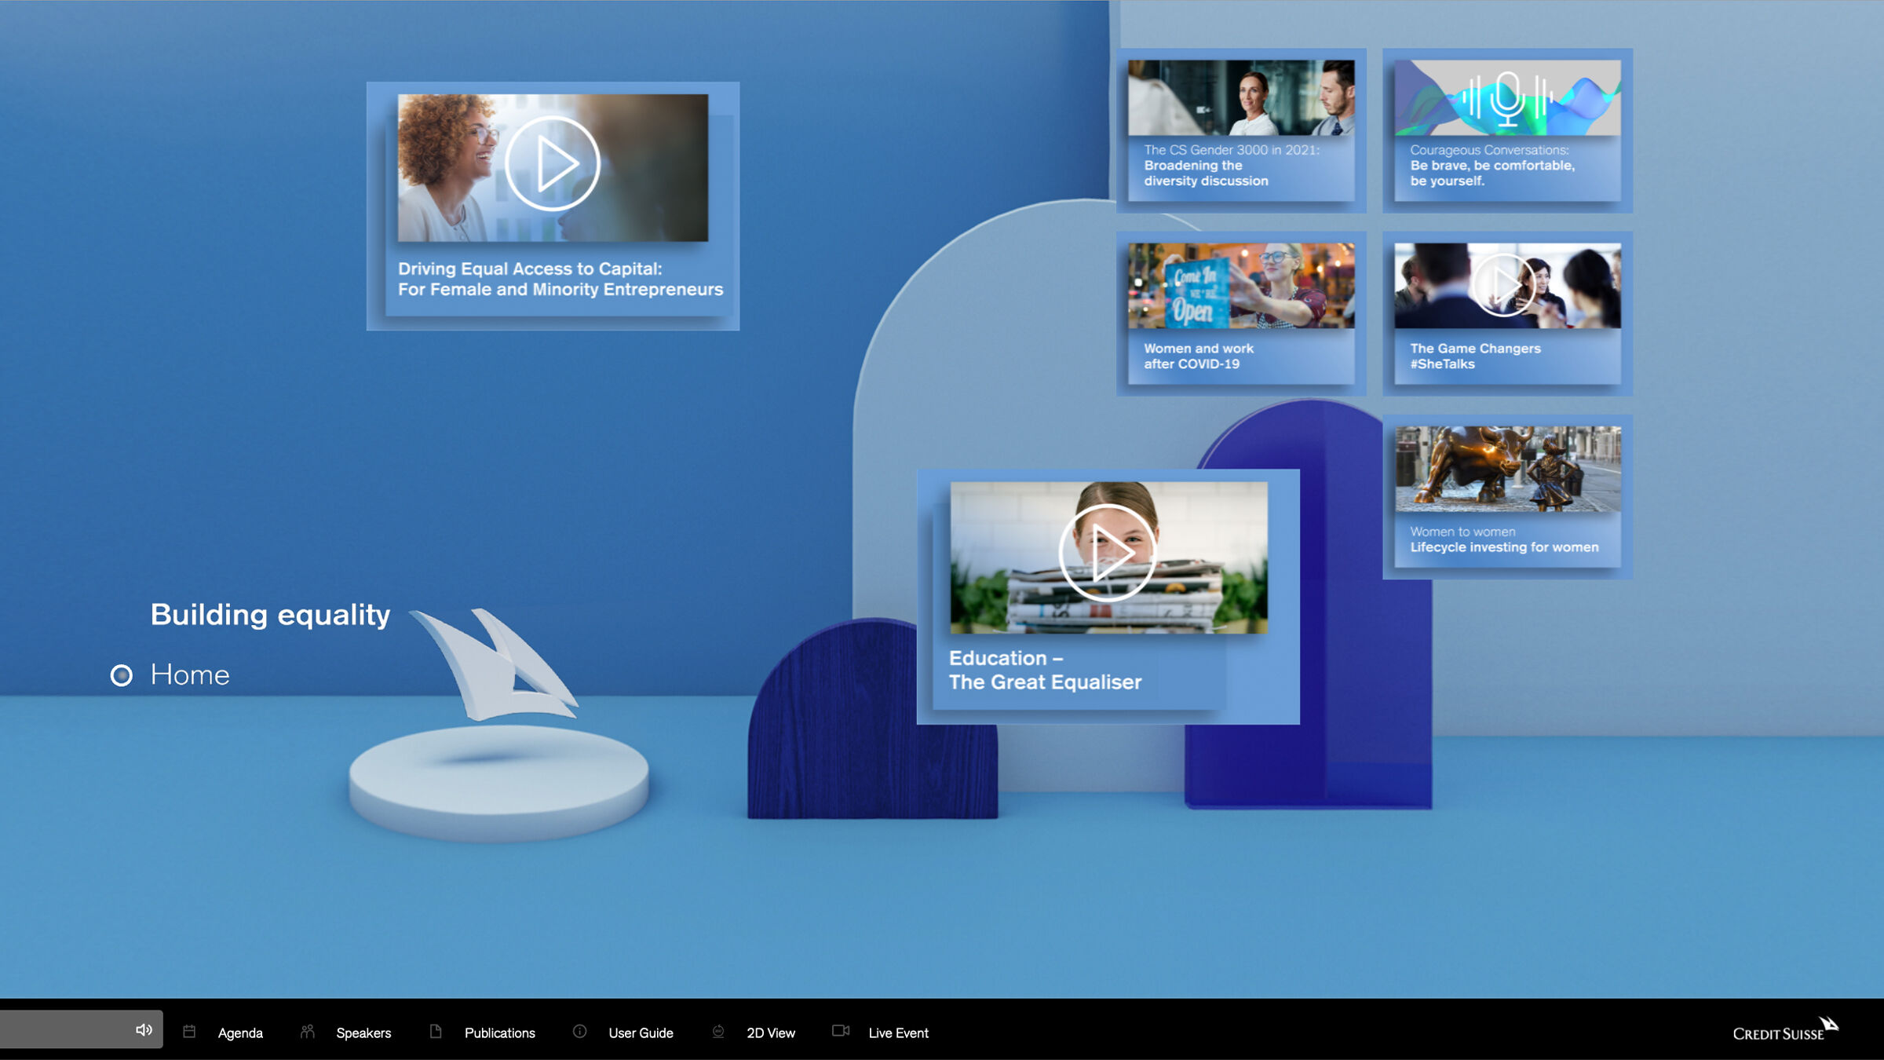The image size is (1884, 1060).
Task: Play Driving Equal Access to Capital video
Action: click(x=553, y=164)
